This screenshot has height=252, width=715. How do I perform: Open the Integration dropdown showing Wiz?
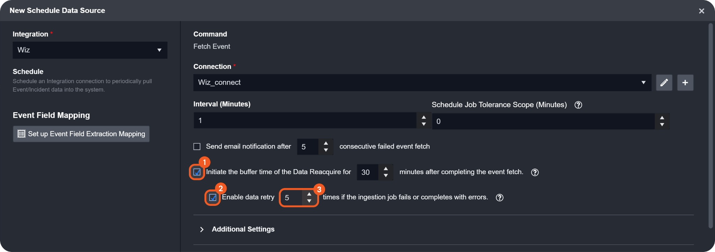tap(90, 50)
